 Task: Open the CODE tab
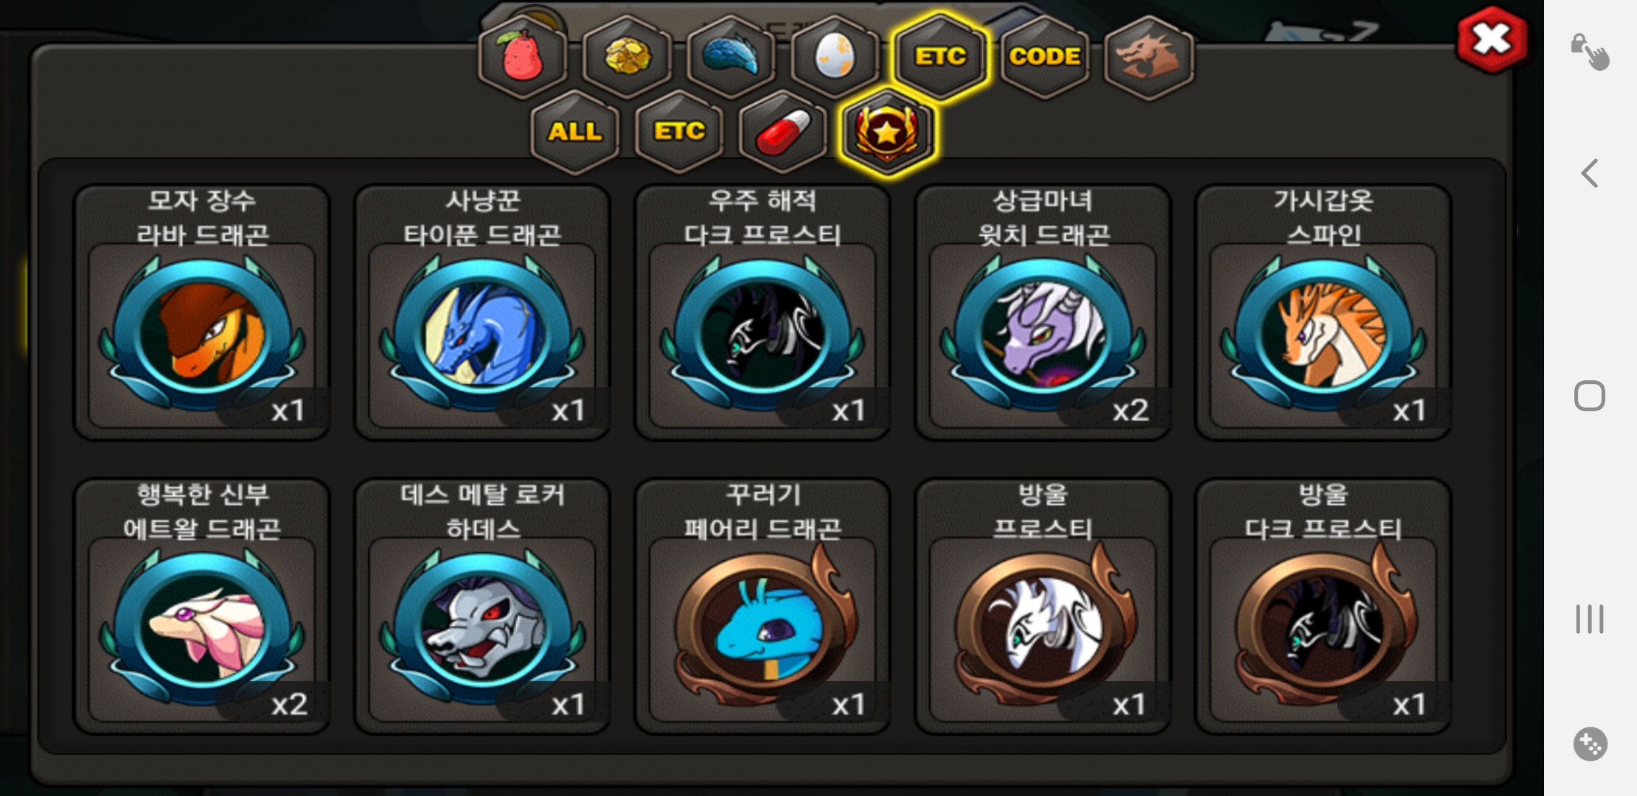tap(1045, 57)
